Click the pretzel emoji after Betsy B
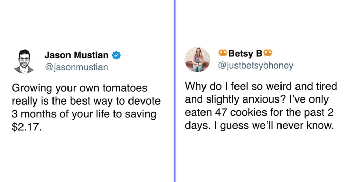The height and width of the screenshot is (182, 349). 268,53
